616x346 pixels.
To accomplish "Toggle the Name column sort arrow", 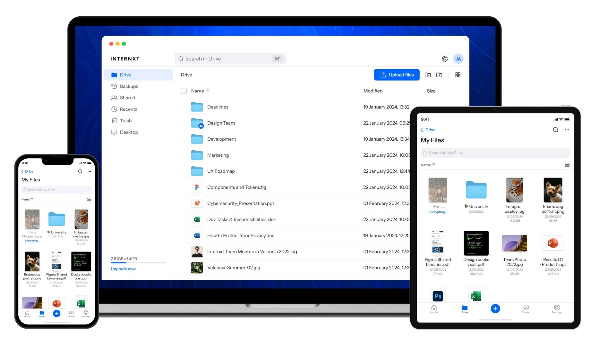I will (x=208, y=90).
